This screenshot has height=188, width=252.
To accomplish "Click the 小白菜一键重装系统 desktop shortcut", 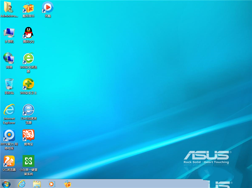I will pyautogui.click(x=28, y=161).
